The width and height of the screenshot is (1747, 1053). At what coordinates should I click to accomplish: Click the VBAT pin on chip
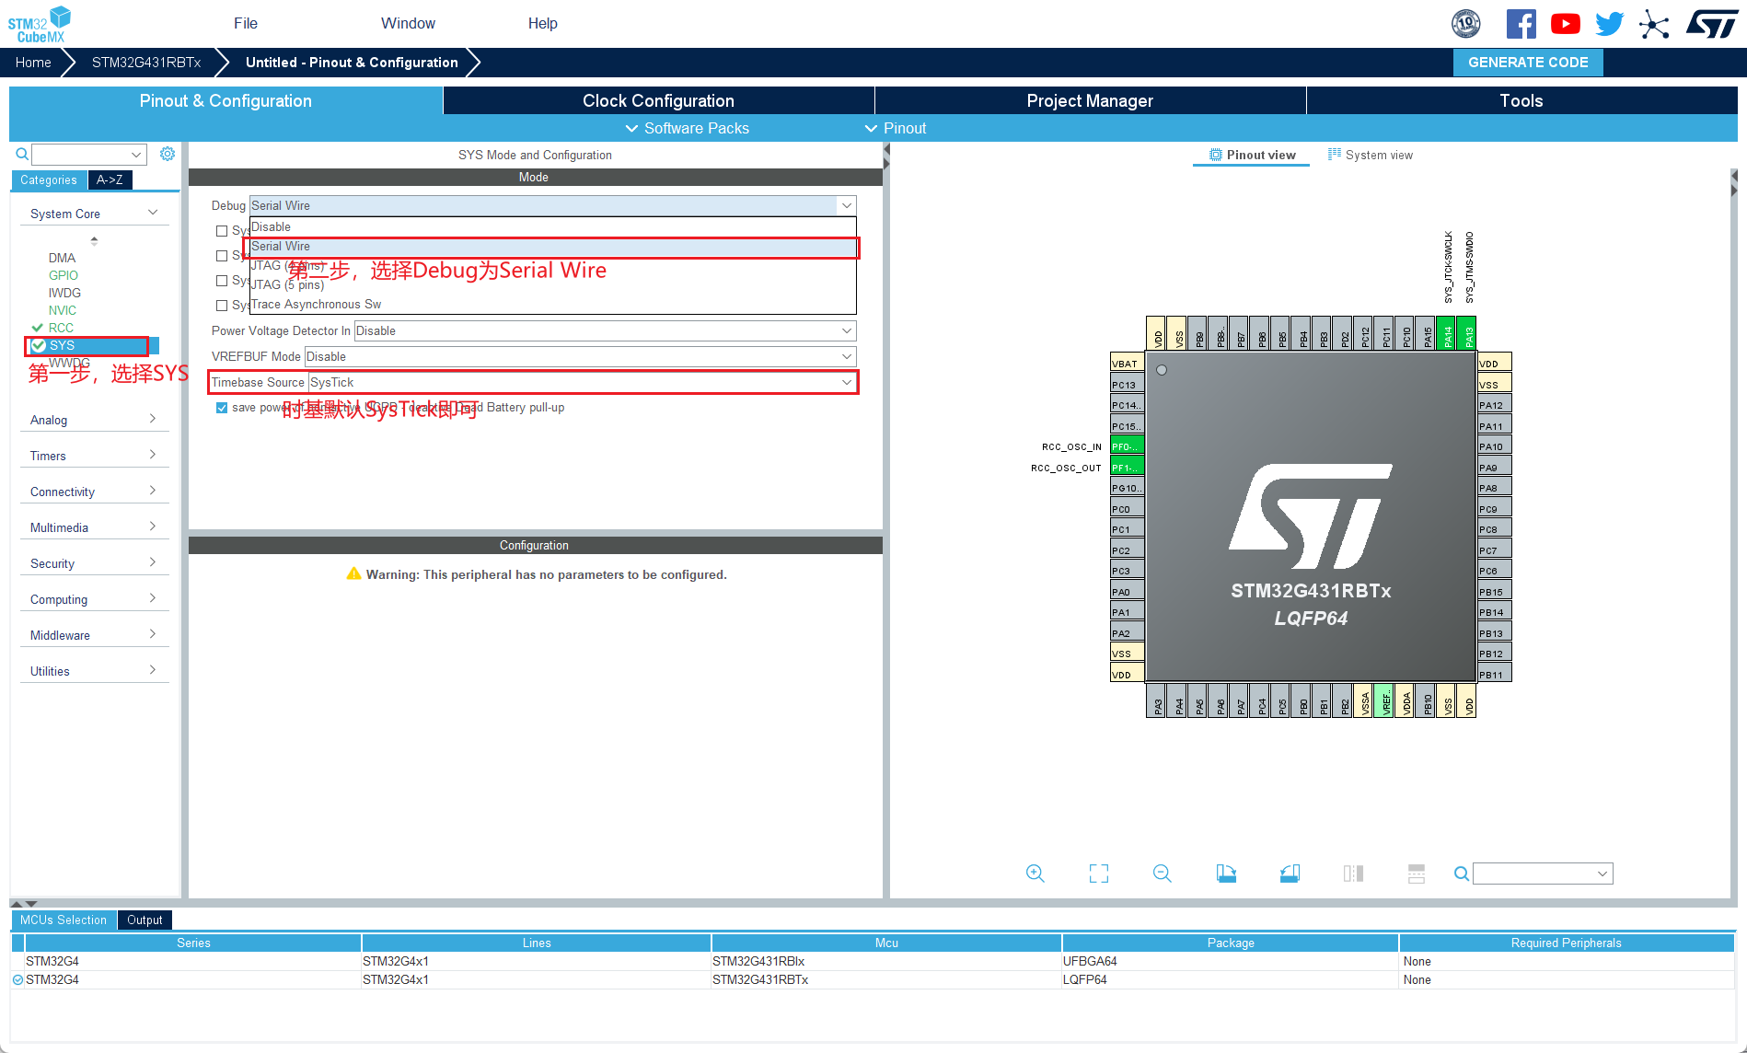click(x=1127, y=364)
